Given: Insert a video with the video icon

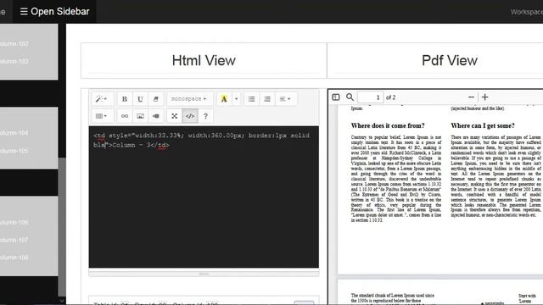Looking at the screenshot, I should click(x=156, y=116).
